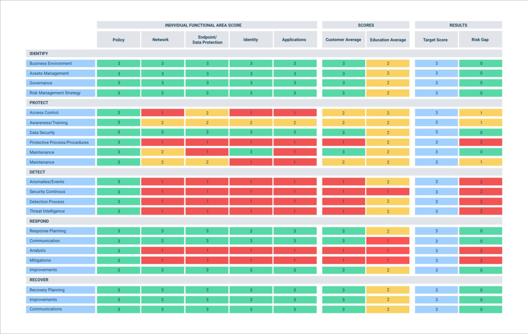Select the yellow Education Average cell for Governance
Image resolution: width=528 pixels, height=334 pixels.
(388, 83)
